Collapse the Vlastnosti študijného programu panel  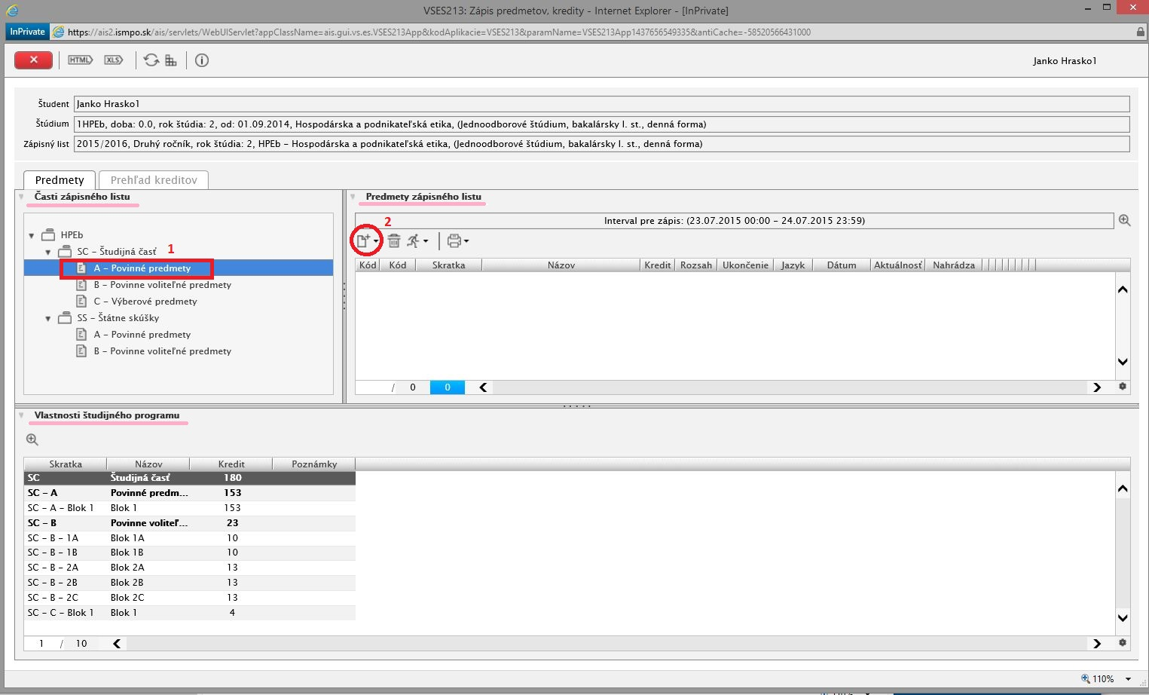(x=21, y=415)
